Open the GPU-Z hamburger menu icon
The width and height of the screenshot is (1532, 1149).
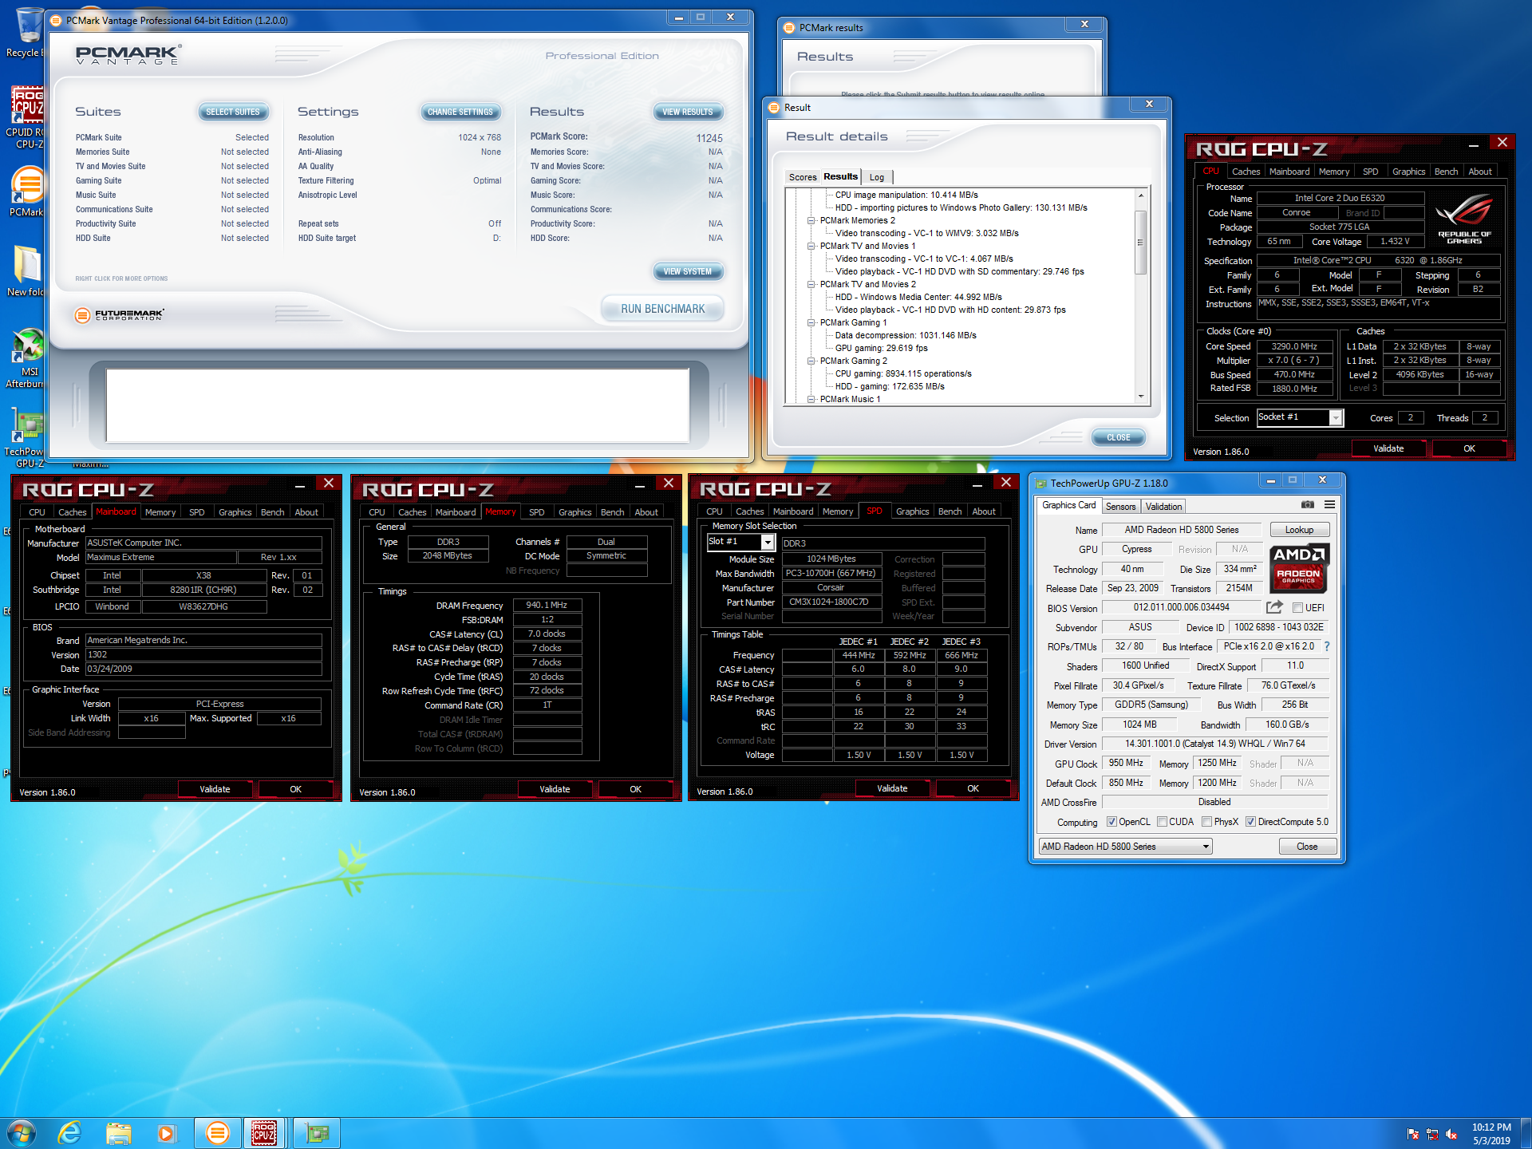pyautogui.click(x=1329, y=504)
